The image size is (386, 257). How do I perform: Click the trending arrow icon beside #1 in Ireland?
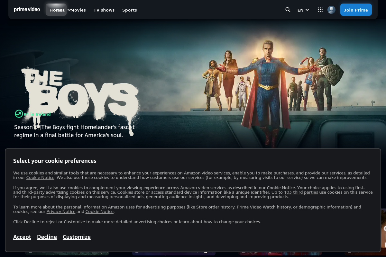(19, 114)
